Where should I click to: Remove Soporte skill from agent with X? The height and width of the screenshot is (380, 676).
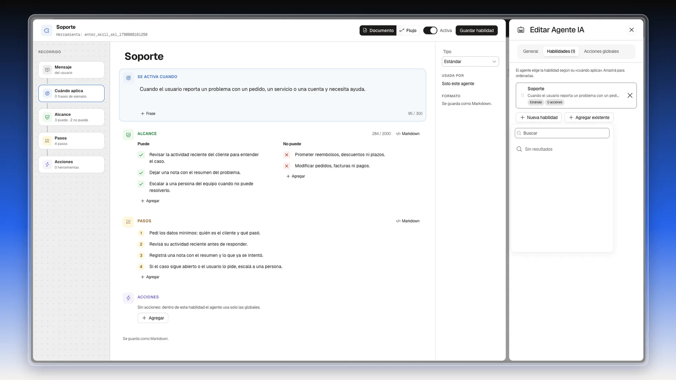[x=630, y=95]
